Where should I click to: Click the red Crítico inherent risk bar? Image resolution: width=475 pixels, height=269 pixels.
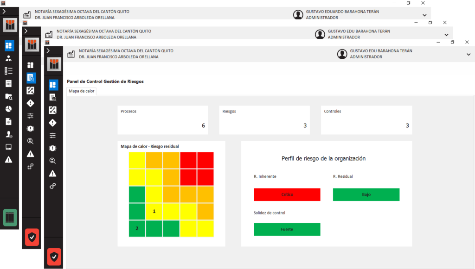coord(287,195)
